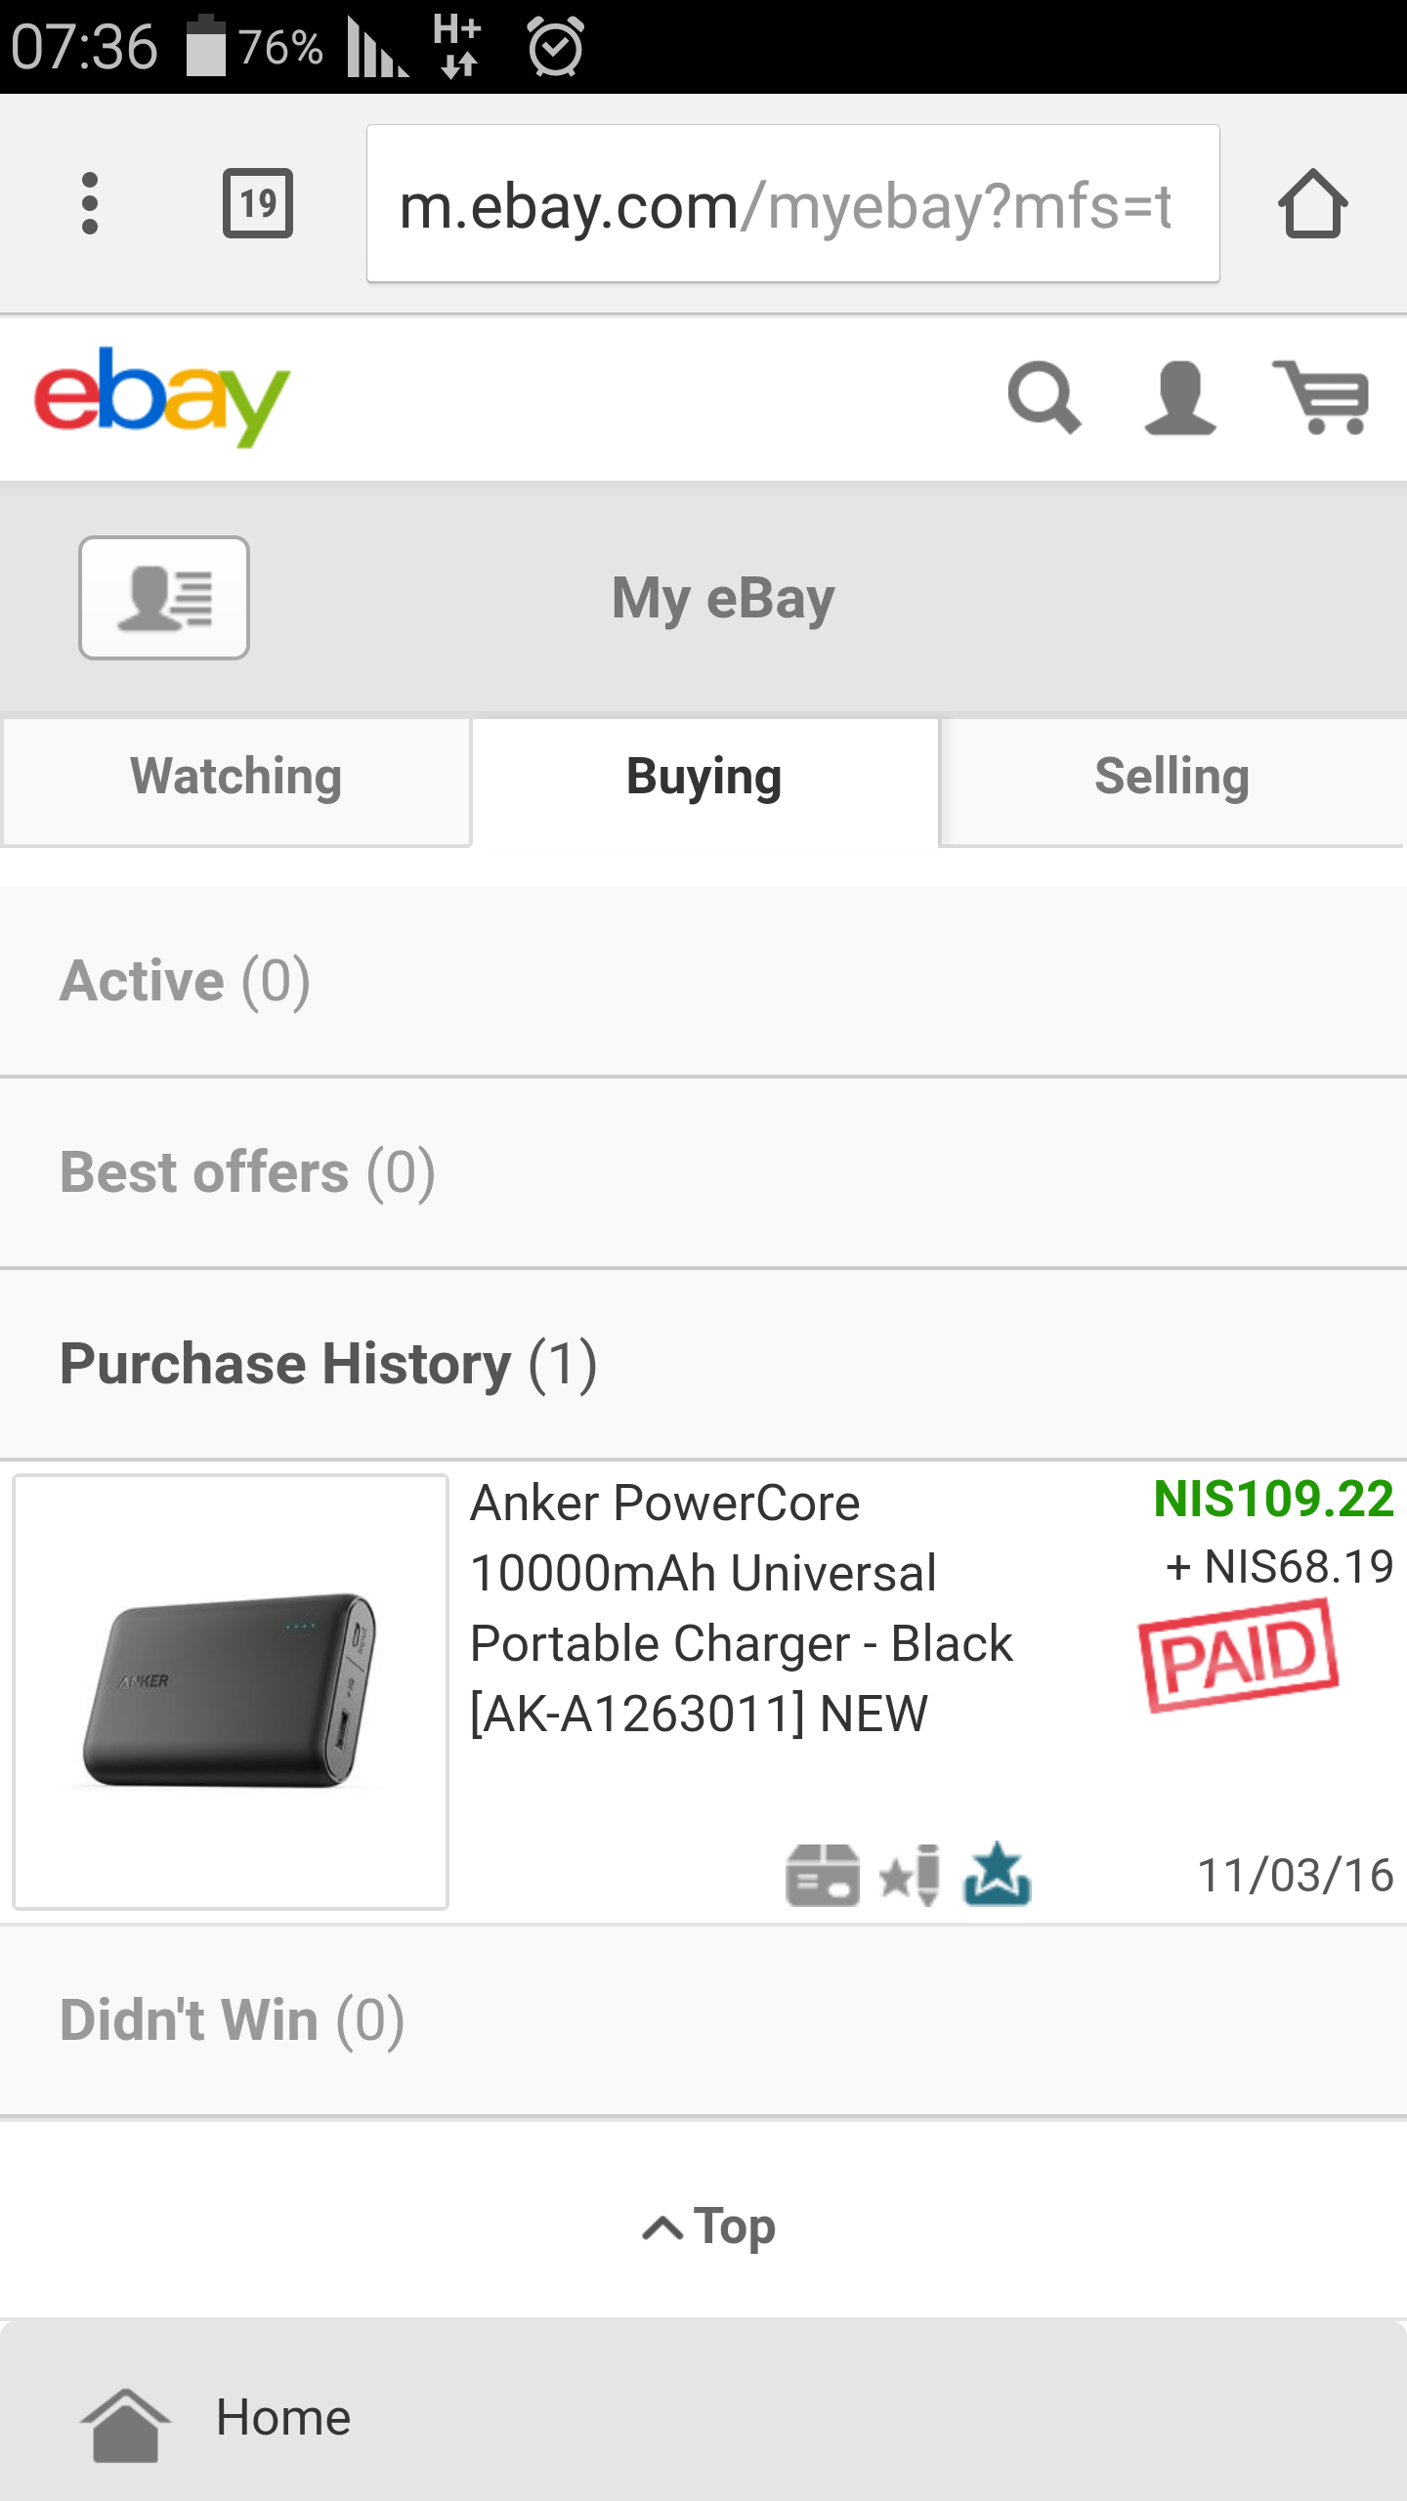Switch to the Watching tab
The height and width of the screenshot is (2501, 1407).
236,778
